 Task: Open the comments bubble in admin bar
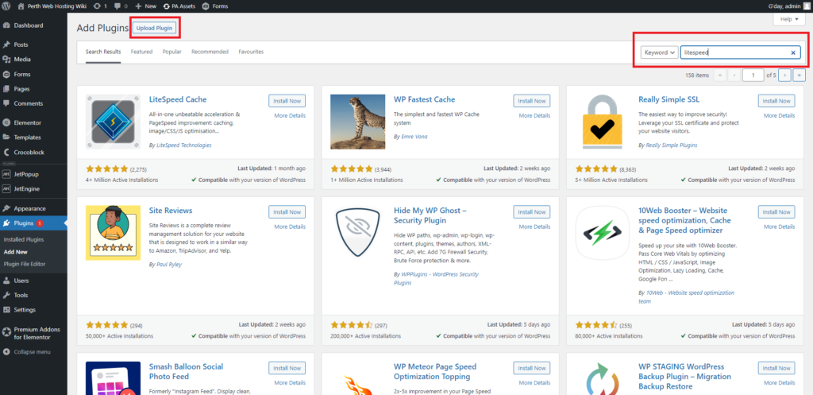click(121, 6)
